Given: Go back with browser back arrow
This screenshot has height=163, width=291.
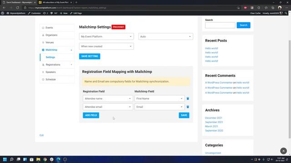Looking at the screenshot, I should (4, 8).
